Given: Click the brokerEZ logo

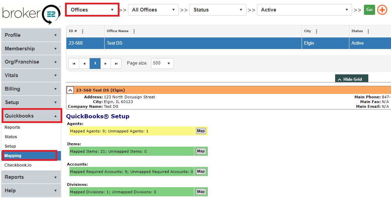Looking at the screenshot, I should click(x=31, y=14).
